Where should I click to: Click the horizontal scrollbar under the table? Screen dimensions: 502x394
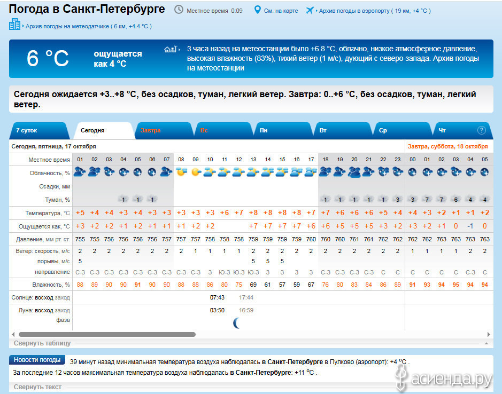[x=107, y=335]
